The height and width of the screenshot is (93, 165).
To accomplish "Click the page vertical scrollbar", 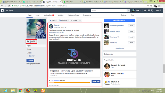I will tap(164, 69).
